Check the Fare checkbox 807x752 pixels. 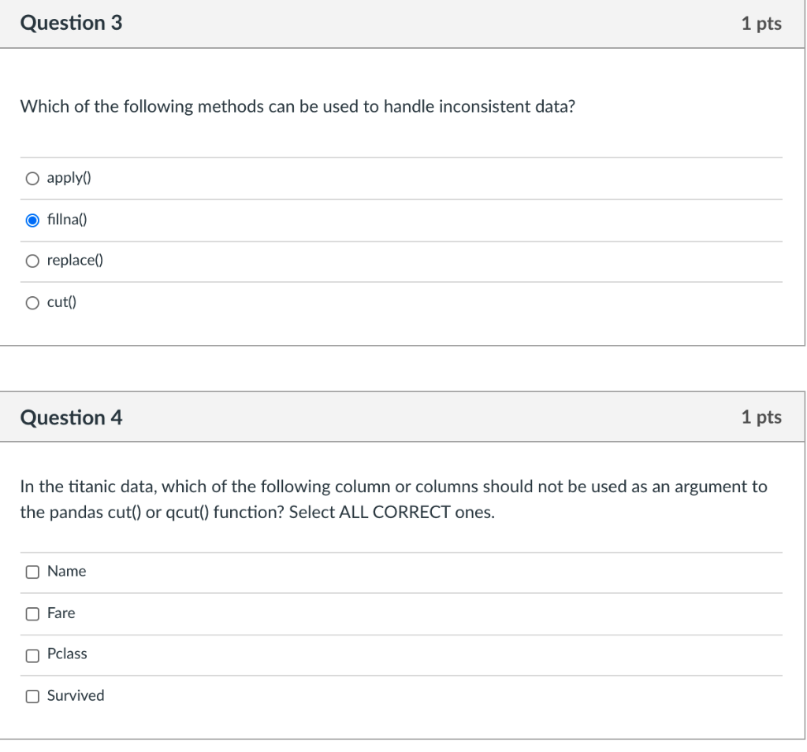pyautogui.click(x=32, y=613)
